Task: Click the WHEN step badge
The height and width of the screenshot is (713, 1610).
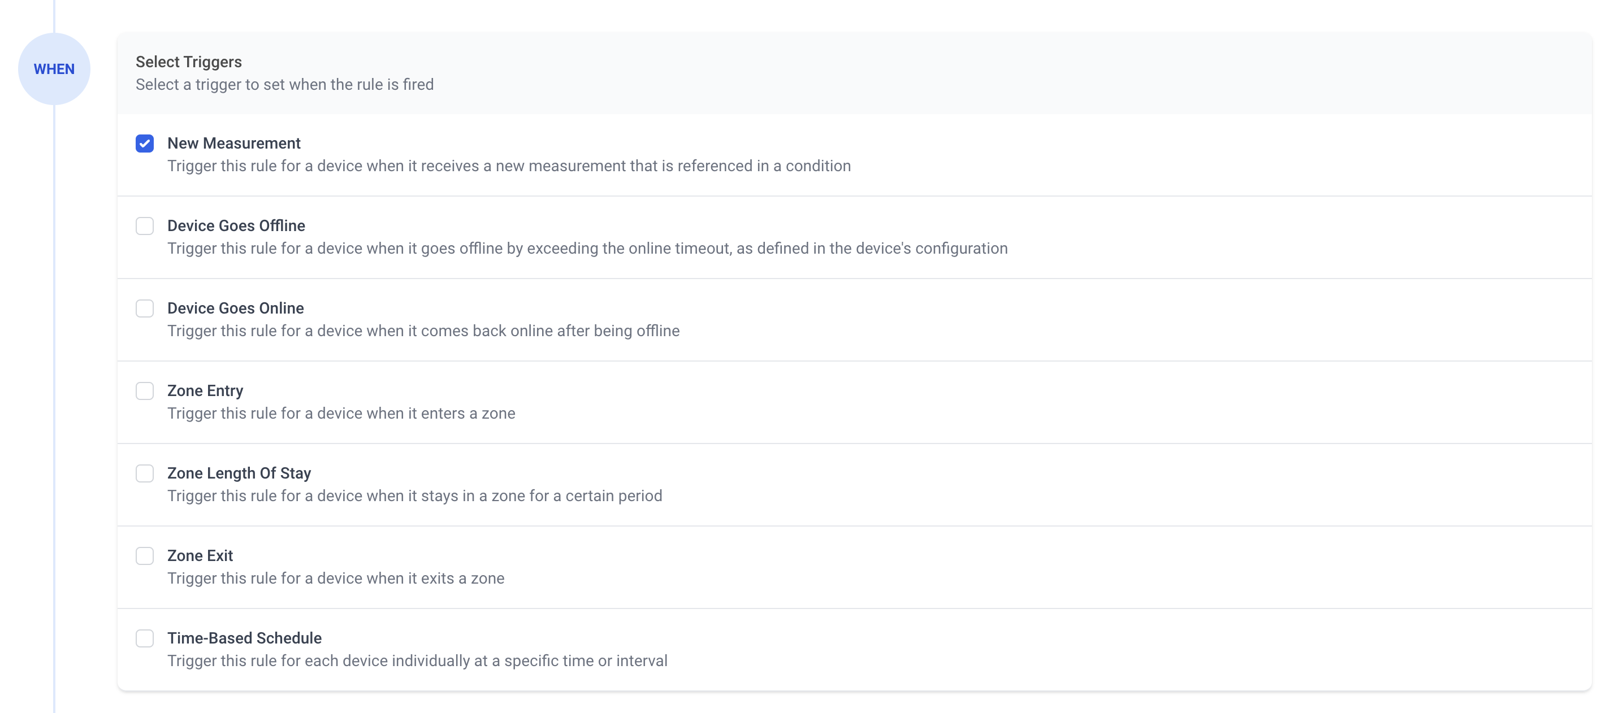Action: tap(54, 69)
